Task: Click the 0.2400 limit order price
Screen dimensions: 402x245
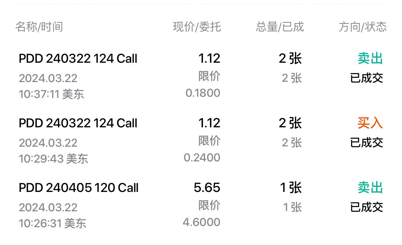Action: click(x=202, y=158)
